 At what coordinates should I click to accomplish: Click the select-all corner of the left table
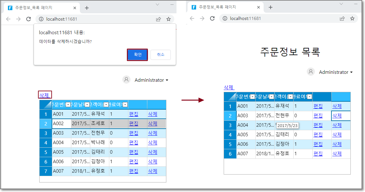tap(46, 105)
